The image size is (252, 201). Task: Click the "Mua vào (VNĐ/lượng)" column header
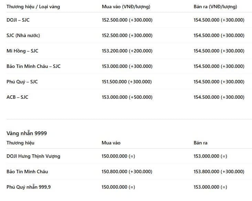(x=126, y=7)
